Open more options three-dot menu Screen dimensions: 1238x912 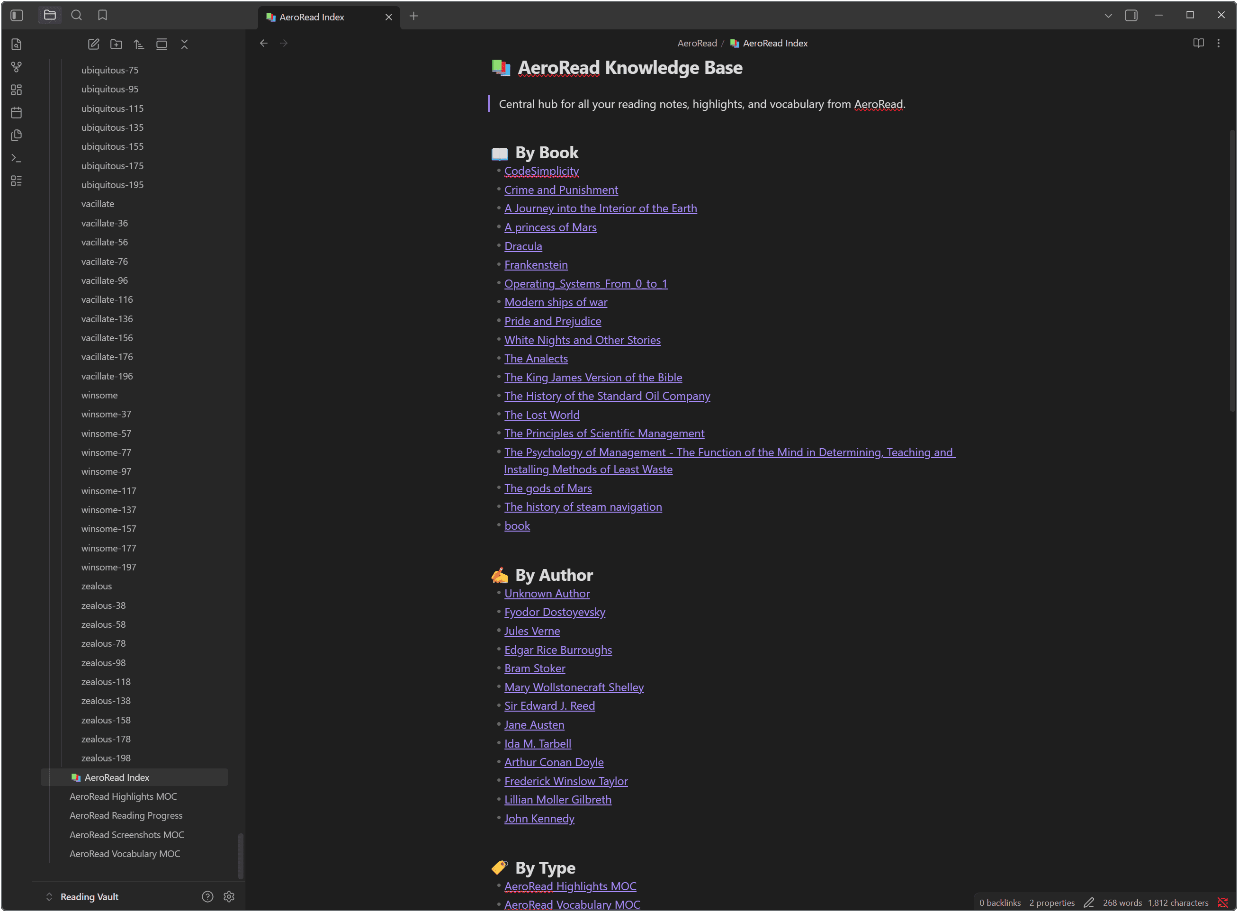tap(1218, 43)
